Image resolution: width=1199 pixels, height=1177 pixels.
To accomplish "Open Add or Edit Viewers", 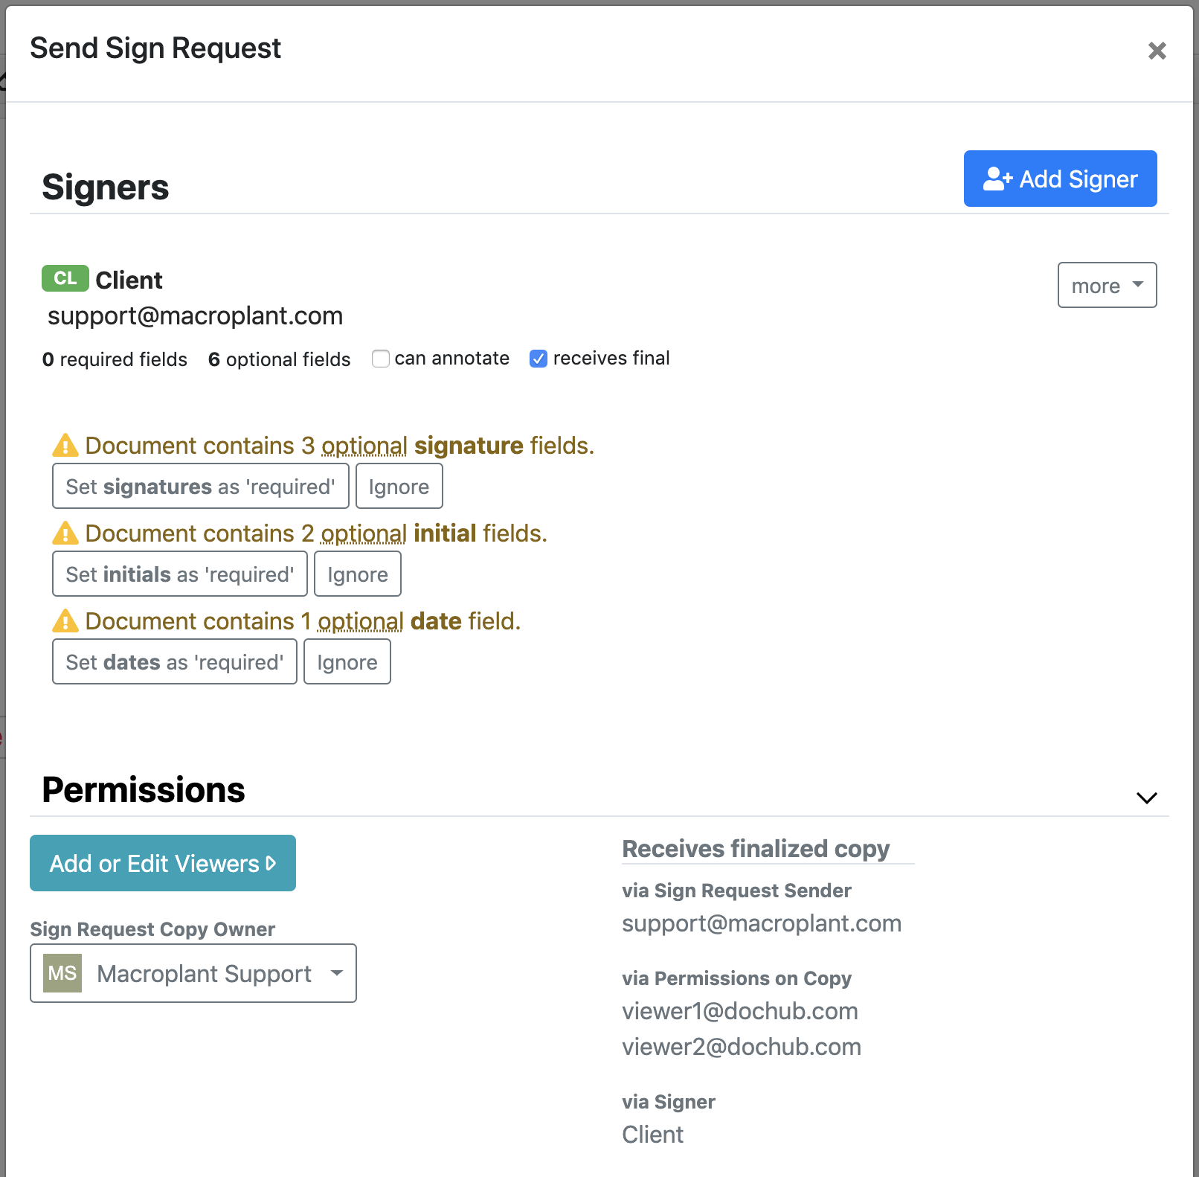I will coord(163,863).
